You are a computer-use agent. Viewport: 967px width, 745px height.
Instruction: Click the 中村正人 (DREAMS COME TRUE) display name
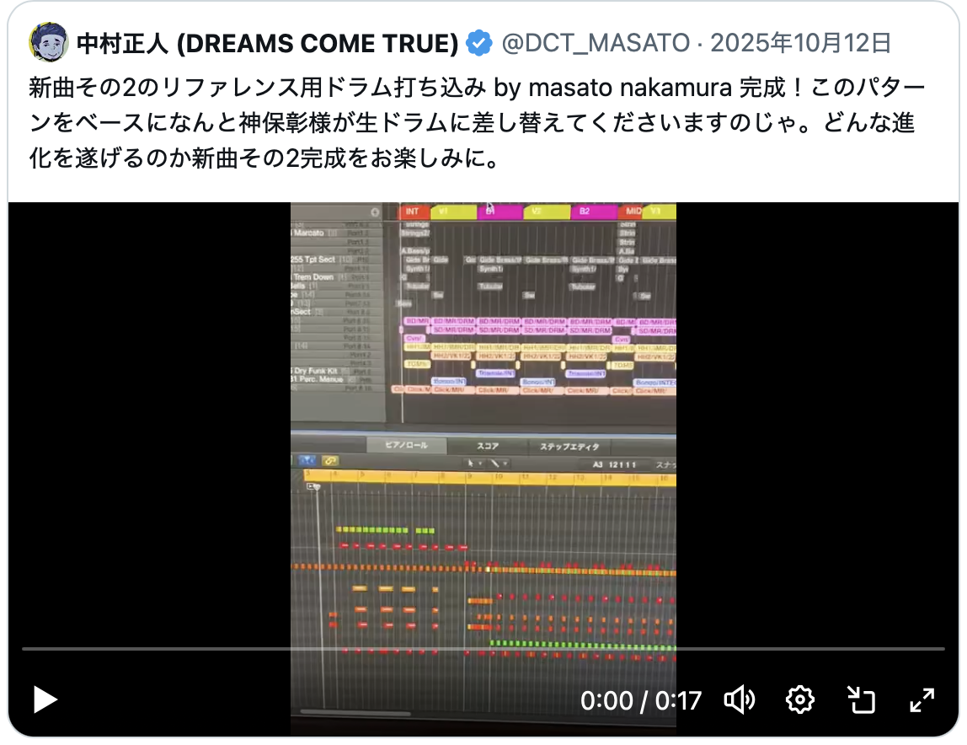pyautogui.click(x=268, y=43)
